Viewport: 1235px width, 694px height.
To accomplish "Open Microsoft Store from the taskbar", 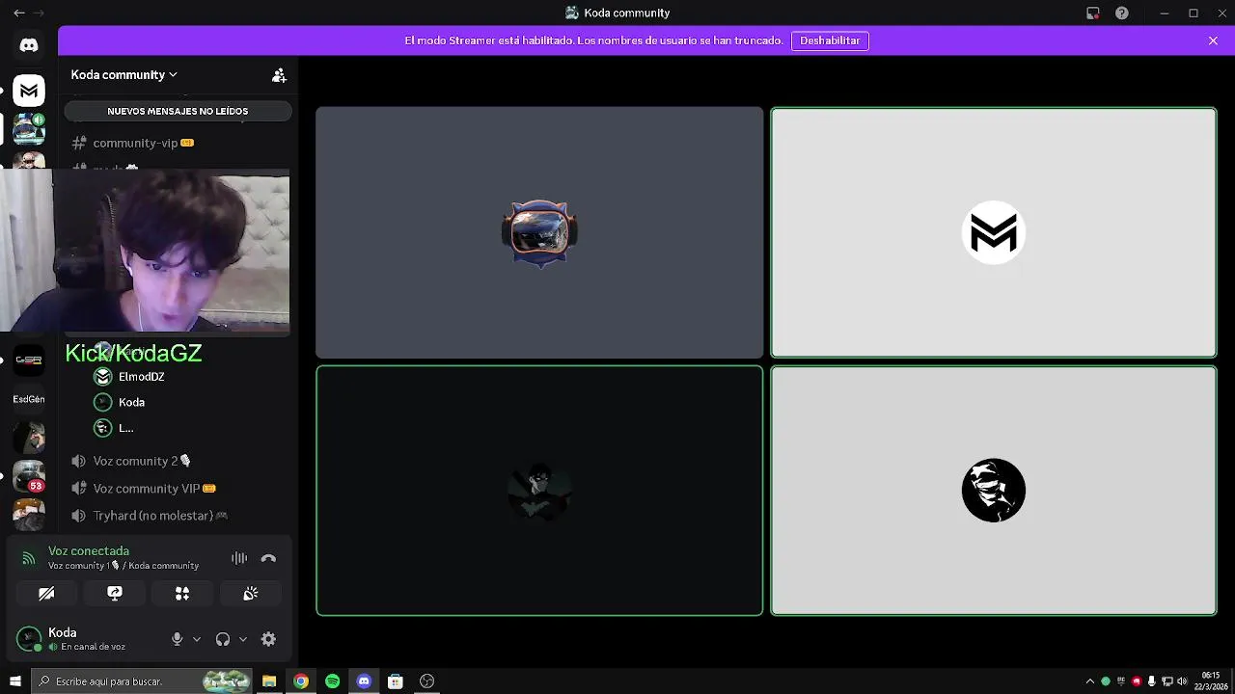I will [395, 681].
